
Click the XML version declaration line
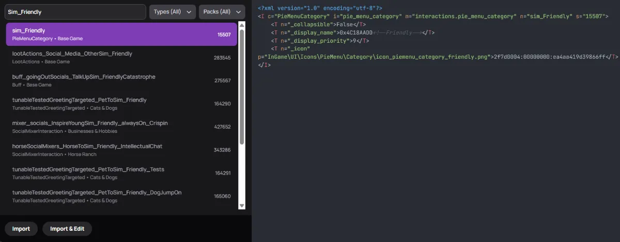pos(319,8)
